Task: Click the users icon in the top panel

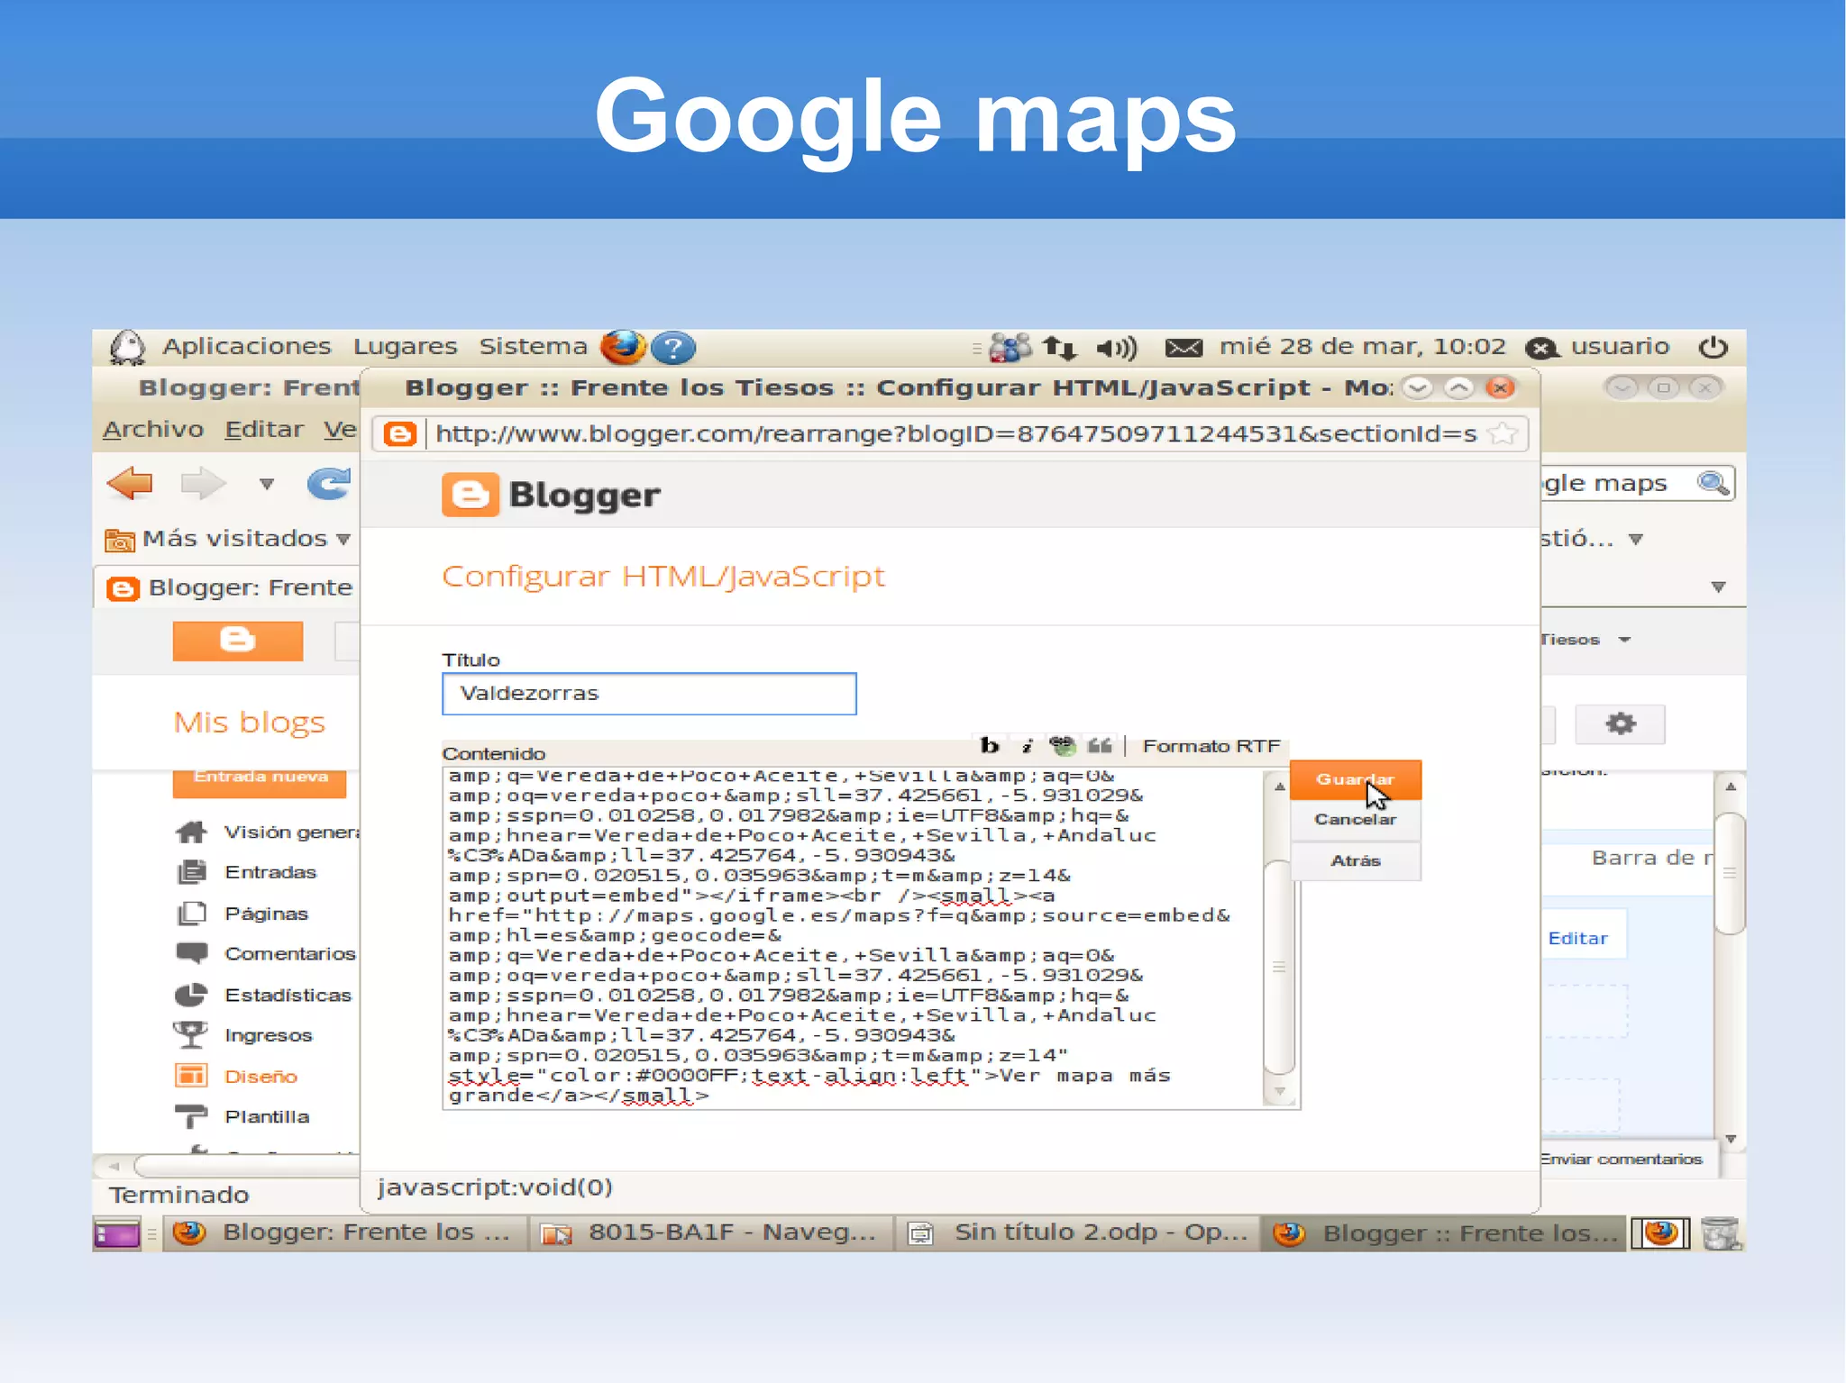Action: 1010,347
